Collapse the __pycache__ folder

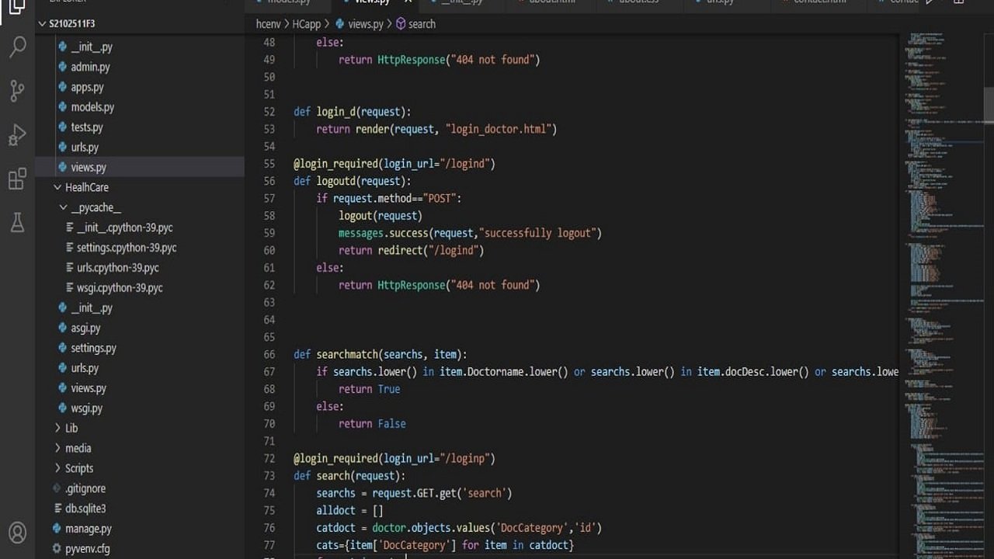click(x=63, y=208)
